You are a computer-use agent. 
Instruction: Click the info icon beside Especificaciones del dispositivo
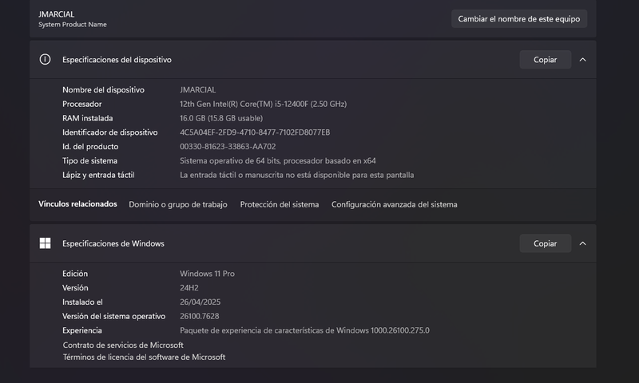click(45, 59)
